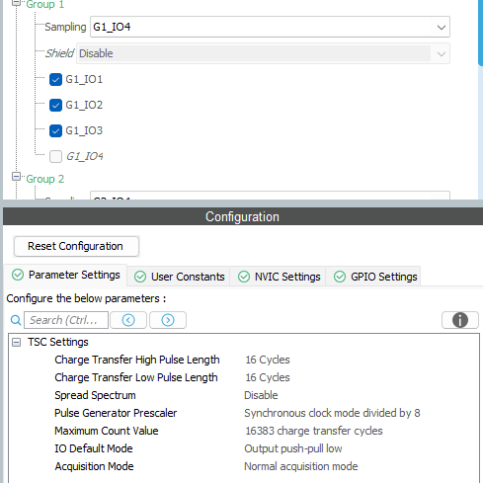The height and width of the screenshot is (483, 483).
Task: Open the parameter info button
Action: point(460,320)
